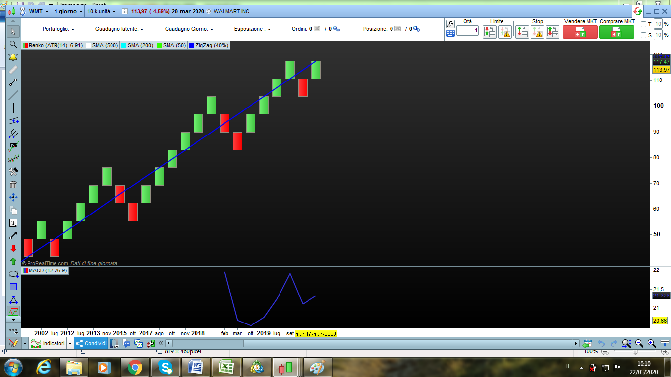The width and height of the screenshot is (671, 377).
Task: Open the Indicatori button
Action: [x=48, y=343]
